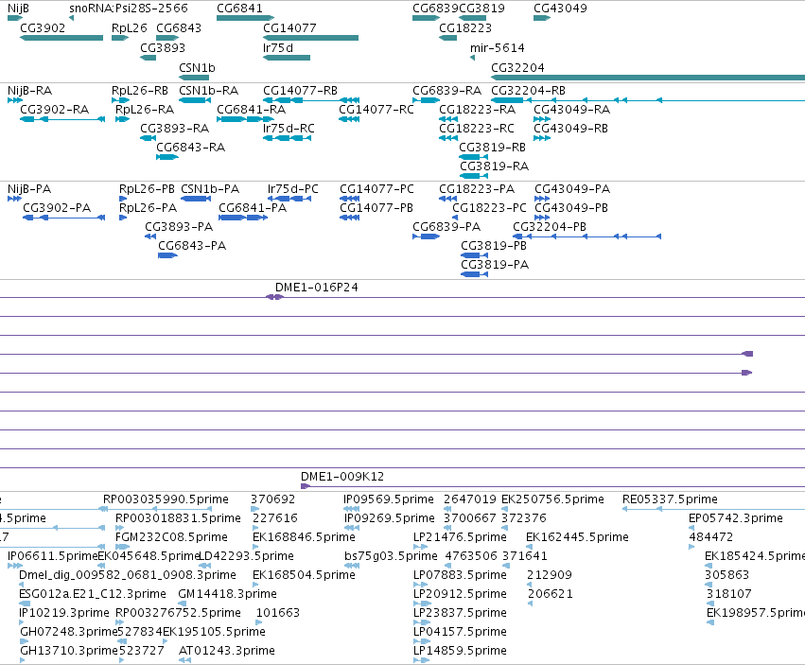Click the CSN1b-PA protein label
Viewport: 805px width, 665px height.
210,189
